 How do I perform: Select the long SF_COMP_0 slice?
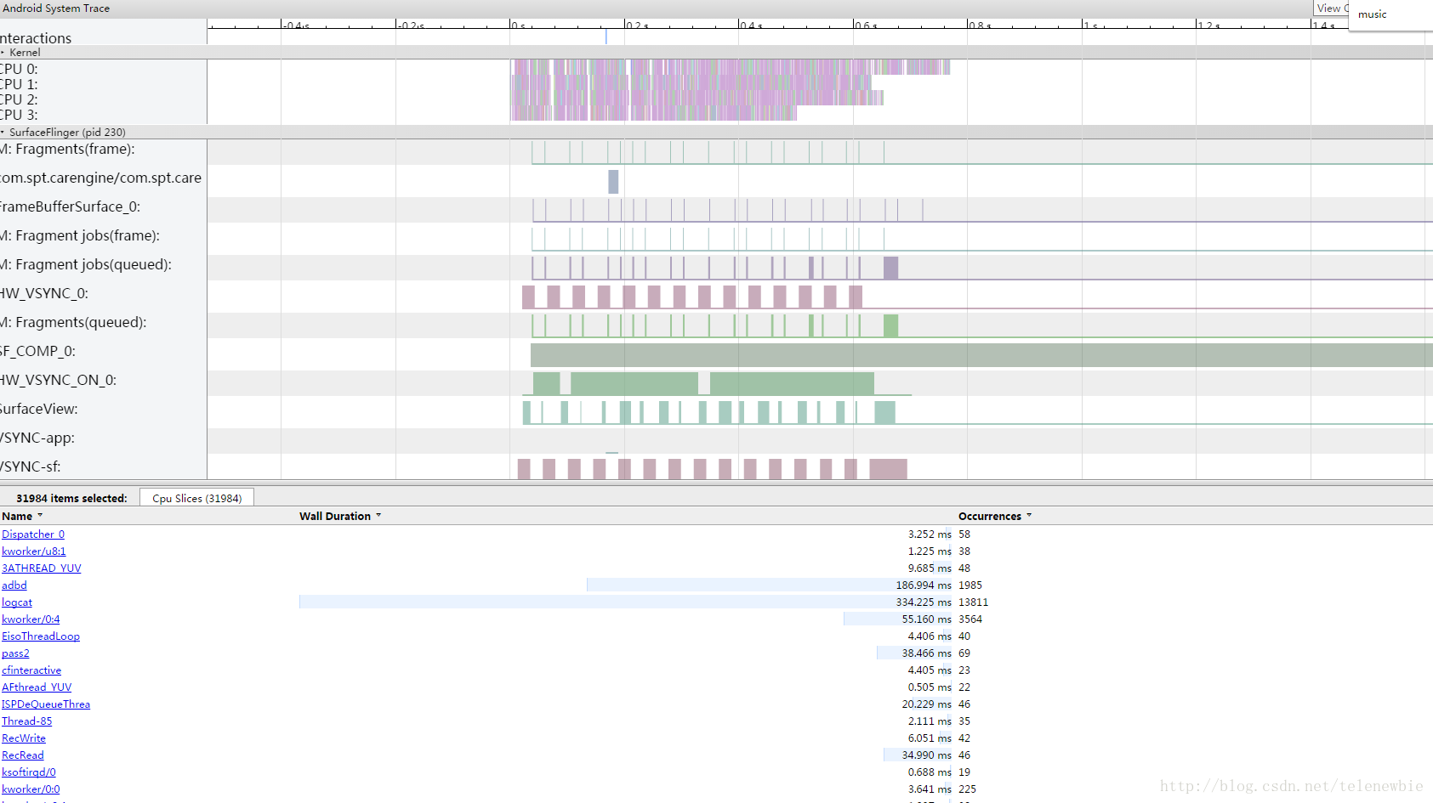[981, 355]
